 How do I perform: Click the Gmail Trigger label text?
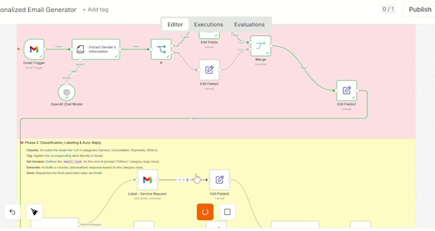34,63
